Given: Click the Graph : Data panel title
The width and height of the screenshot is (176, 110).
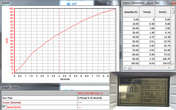Looking at the screenshot, I should [10, 88].
